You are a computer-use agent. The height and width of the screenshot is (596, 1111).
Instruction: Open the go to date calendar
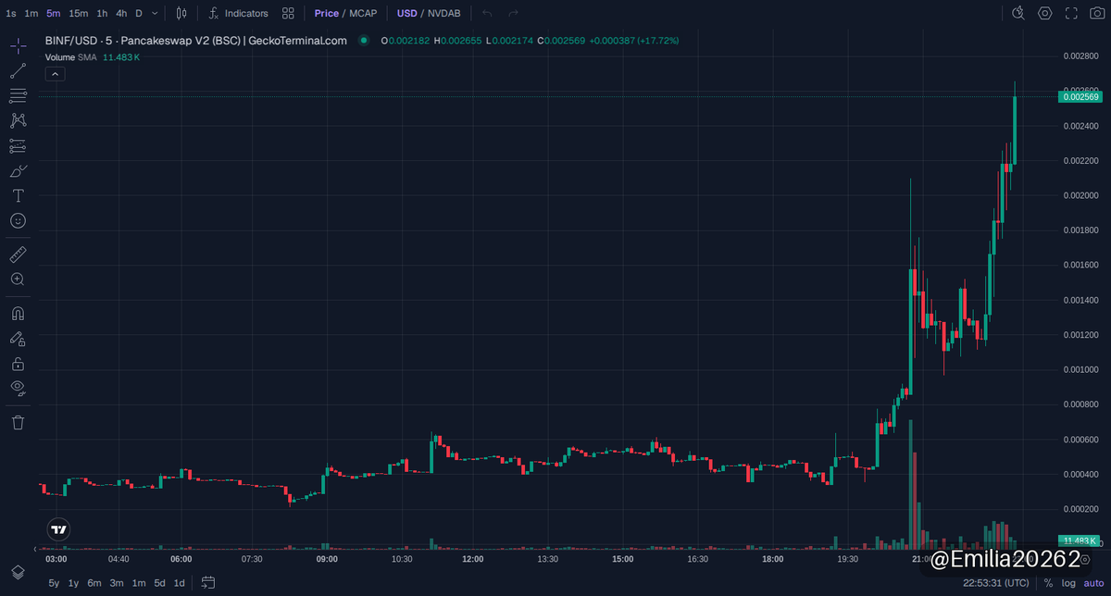(208, 582)
